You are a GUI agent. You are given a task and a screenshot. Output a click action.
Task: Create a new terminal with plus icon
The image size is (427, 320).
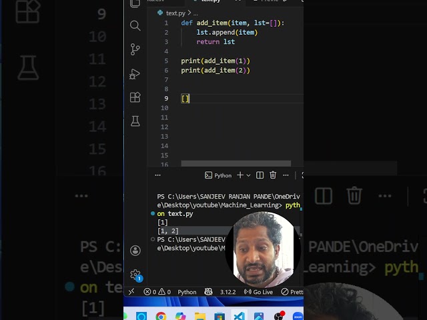click(x=240, y=175)
